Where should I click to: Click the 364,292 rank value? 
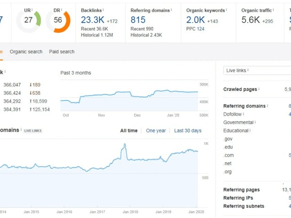(12, 101)
